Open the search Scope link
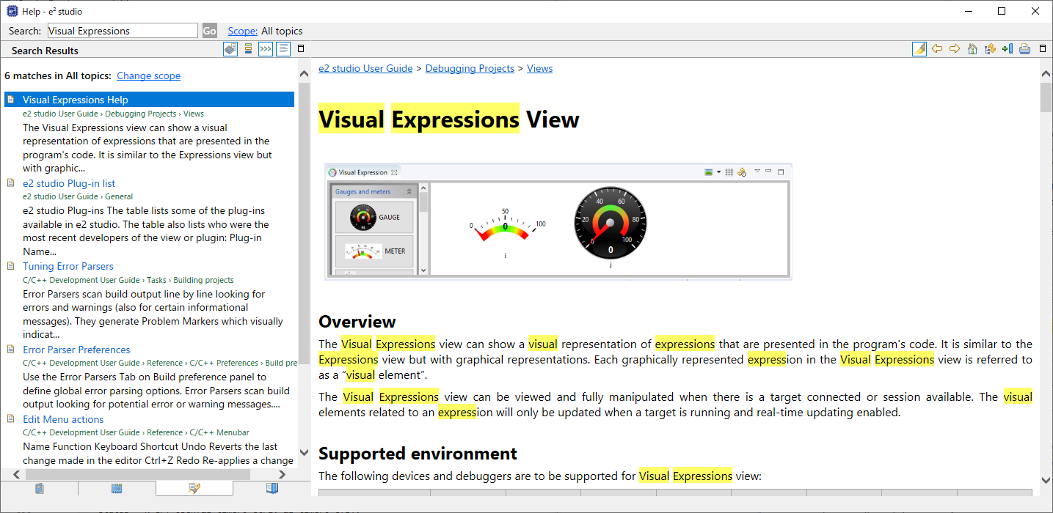This screenshot has width=1053, height=513. coord(243,31)
